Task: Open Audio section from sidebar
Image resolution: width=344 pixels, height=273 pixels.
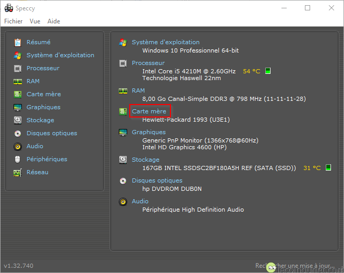Action: [x=35, y=146]
